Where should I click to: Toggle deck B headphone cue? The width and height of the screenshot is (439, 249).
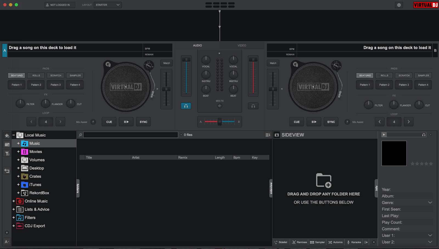click(253, 106)
